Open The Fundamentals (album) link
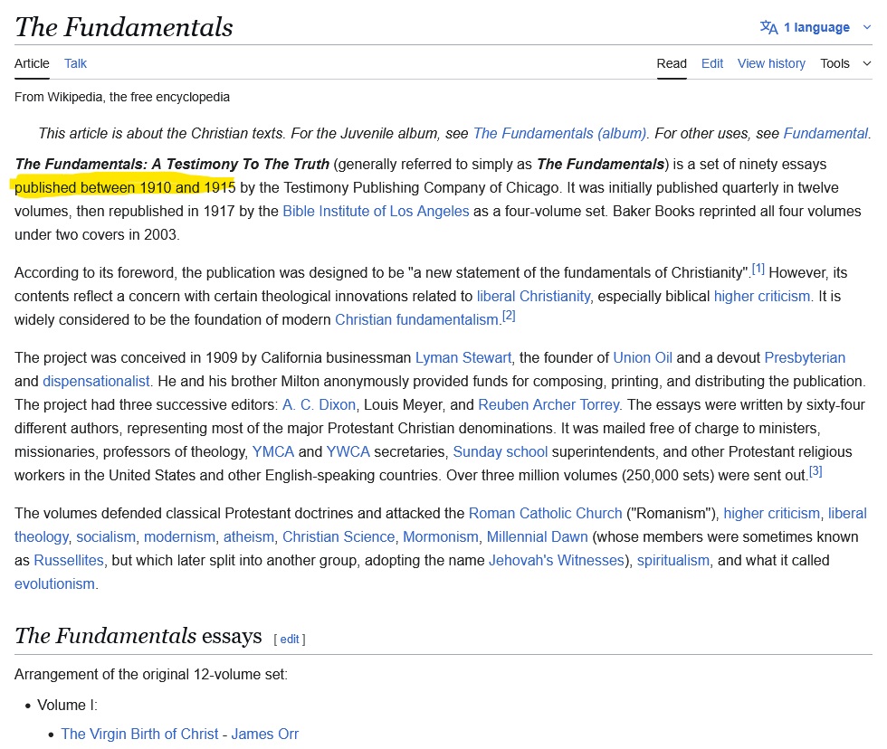Viewport: 887px width, 749px height. pos(559,133)
